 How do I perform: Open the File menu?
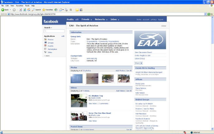pos(2,6)
